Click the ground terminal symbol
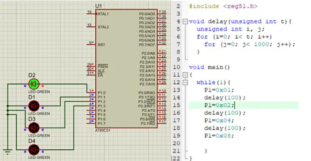Viewport: 311px width, 161px height. (8, 152)
